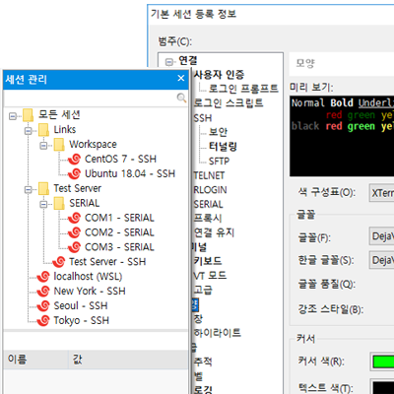The image size is (394, 394).
Task: Click the Workspace folder icon
Action: [59, 144]
